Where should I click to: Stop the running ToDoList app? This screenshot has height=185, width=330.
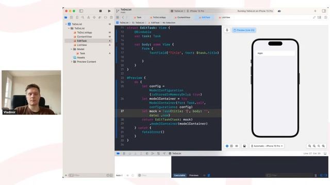(101, 11)
